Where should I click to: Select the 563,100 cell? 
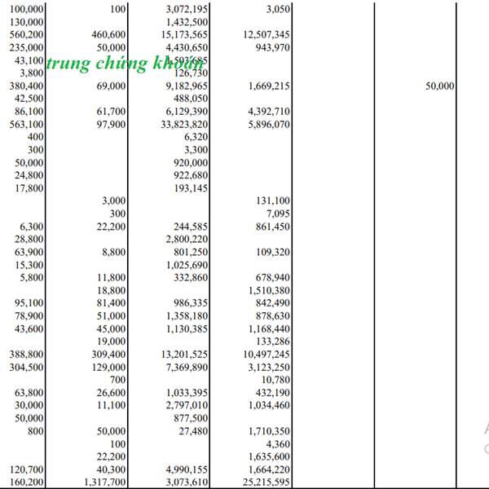(x=27, y=125)
